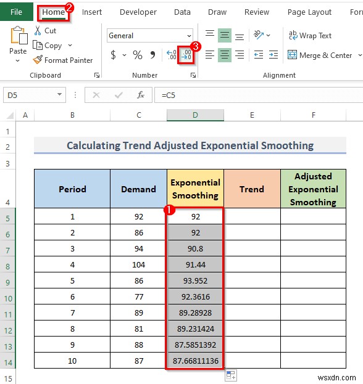Open the Page Layout tab
Image resolution: width=363 pixels, height=384 pixels.
pos(309,12)
